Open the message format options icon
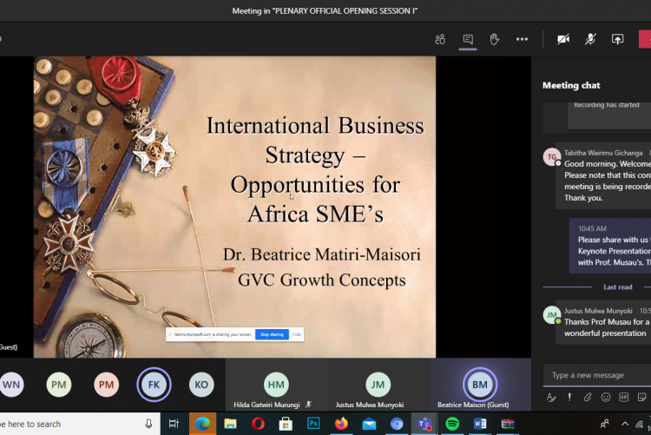651x435 pixels. tap(551, 398)
